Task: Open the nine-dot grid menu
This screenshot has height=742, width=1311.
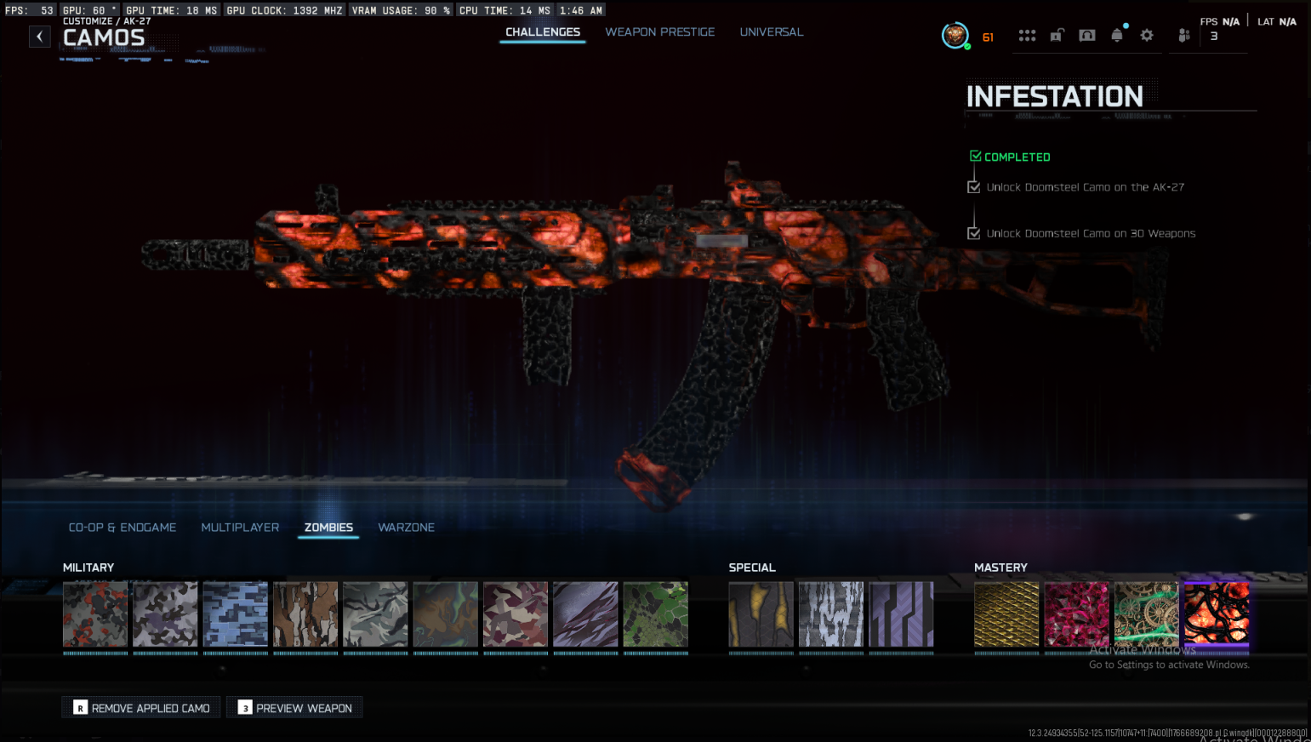Action: point(1027,36)
